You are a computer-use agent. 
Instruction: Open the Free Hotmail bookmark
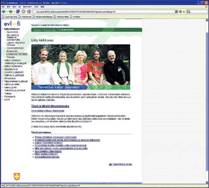point(25,17)
